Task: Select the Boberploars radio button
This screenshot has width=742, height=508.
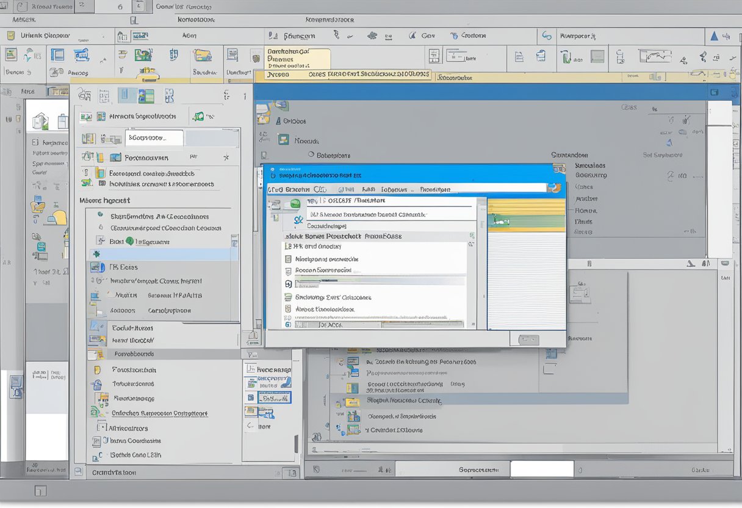Action: [x=311, y=154]
